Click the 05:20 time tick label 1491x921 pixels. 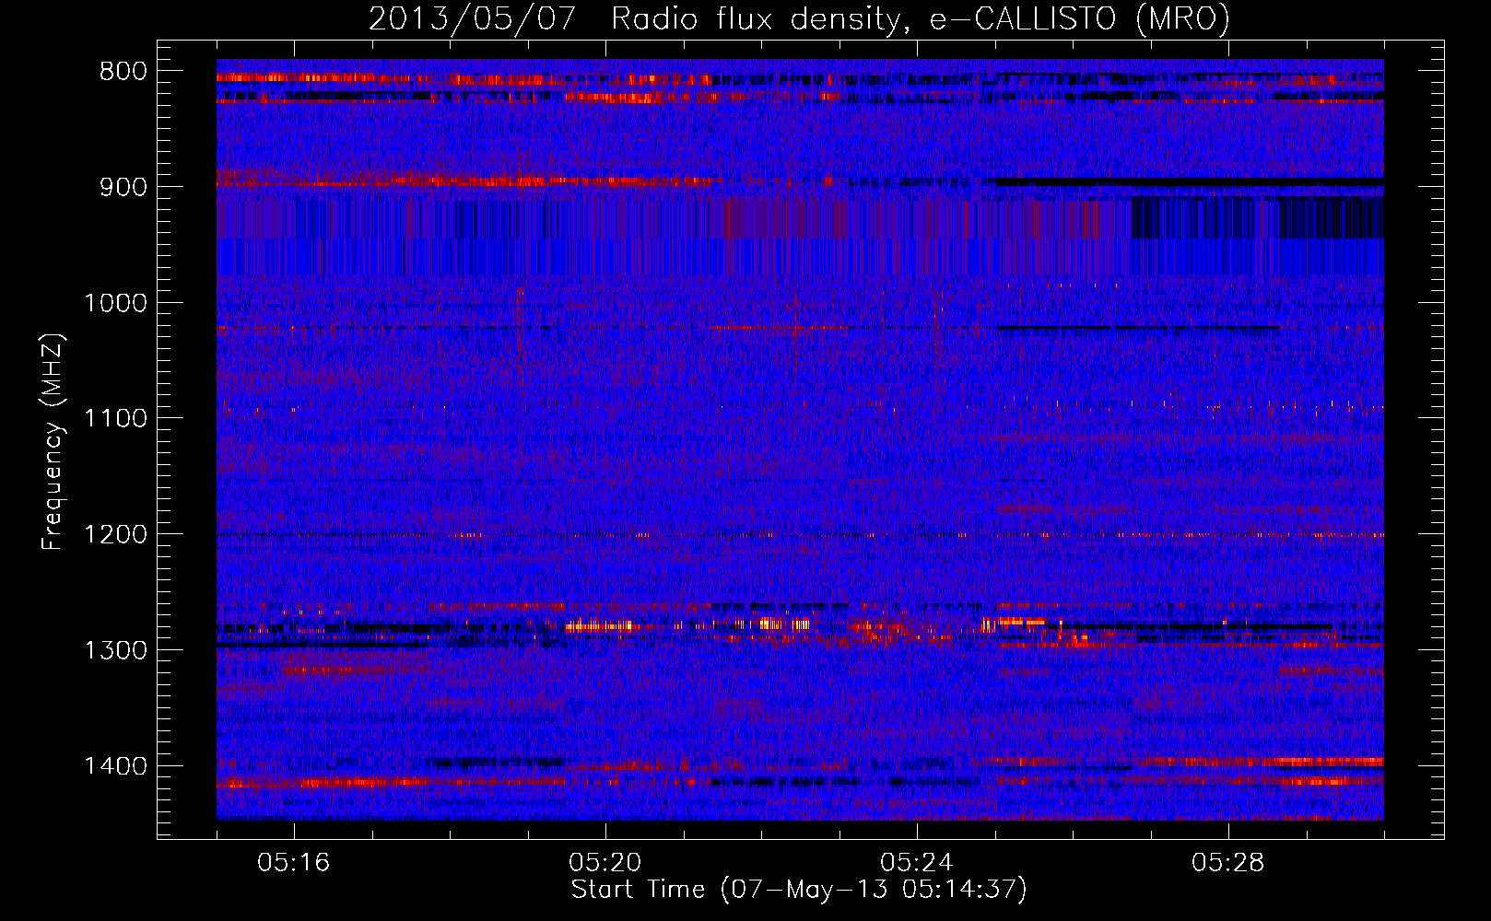tap(605, 863)
